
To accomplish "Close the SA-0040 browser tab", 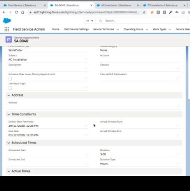I will (x=91, y=5).
